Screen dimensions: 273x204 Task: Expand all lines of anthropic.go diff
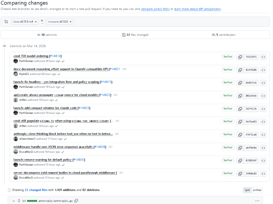pyautogui.click(x=19, y=201)
